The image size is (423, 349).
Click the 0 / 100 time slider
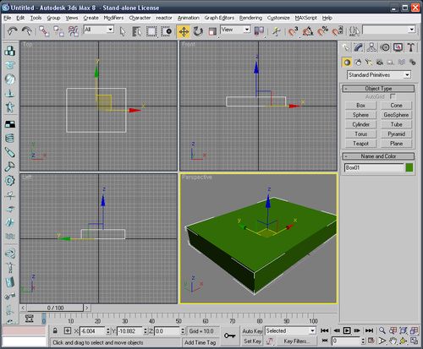[55, 308]
